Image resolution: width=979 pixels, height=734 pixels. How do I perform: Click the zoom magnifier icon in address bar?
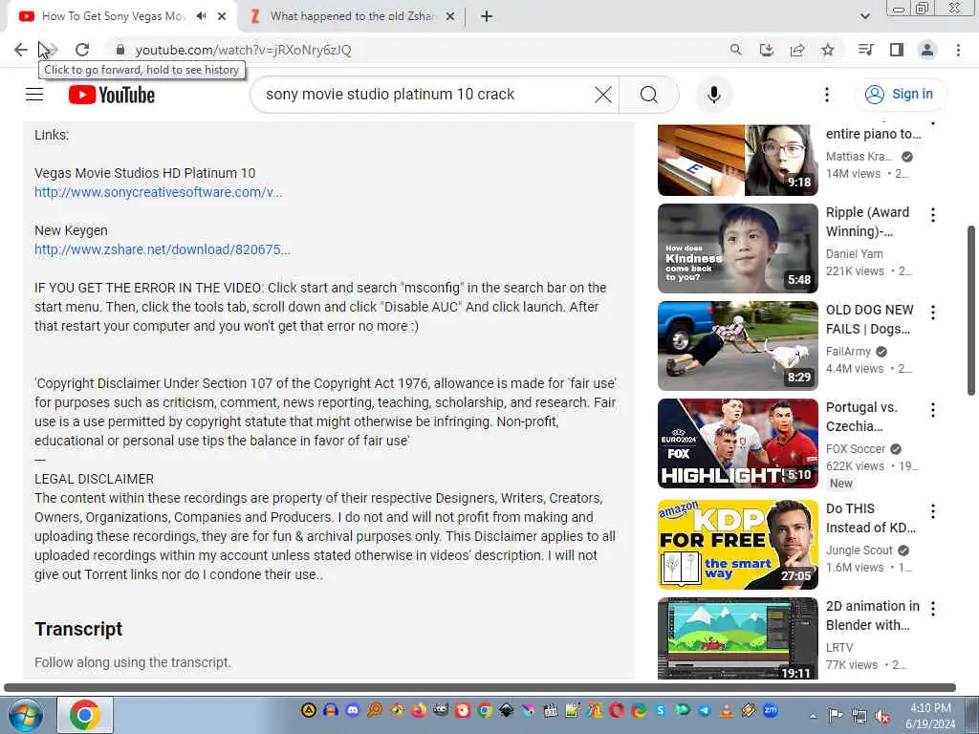(x=735, y=50)
